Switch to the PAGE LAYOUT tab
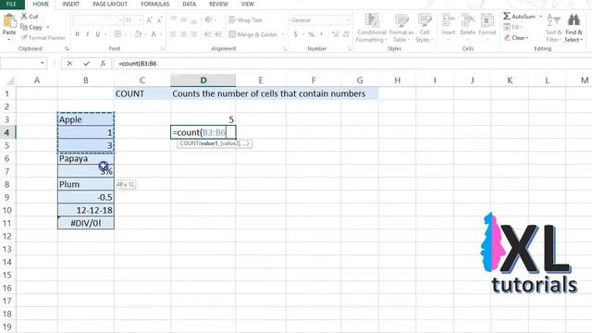 (110, 4)
